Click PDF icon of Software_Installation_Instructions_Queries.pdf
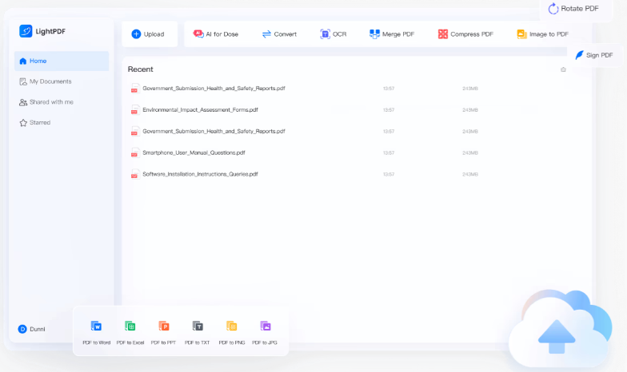This screenshot has width=627, height=372. coord(134,174)
